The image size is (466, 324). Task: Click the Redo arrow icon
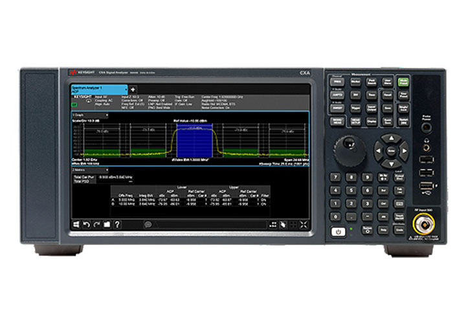(x=96, y=224)
